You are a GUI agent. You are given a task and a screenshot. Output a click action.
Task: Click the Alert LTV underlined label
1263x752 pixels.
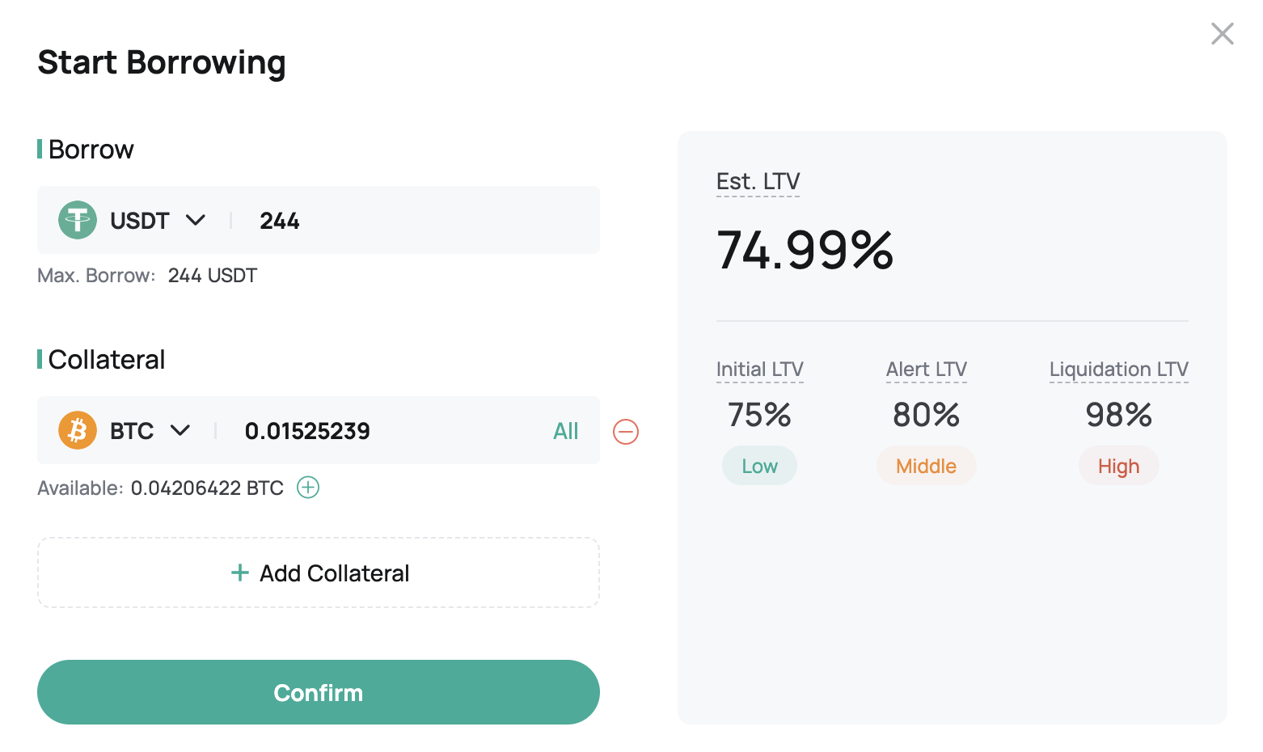click(x=927, y=370)
